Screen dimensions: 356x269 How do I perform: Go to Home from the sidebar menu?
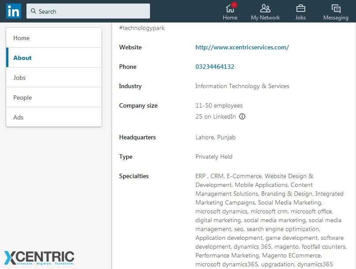click(21, 38)
